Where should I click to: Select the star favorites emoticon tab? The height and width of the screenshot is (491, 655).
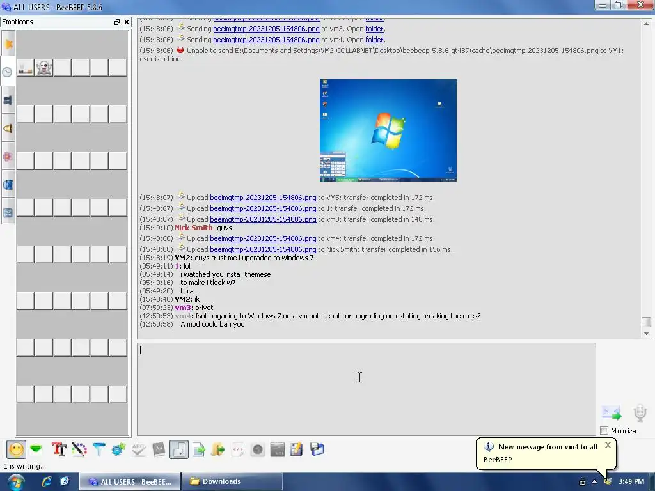8,44
